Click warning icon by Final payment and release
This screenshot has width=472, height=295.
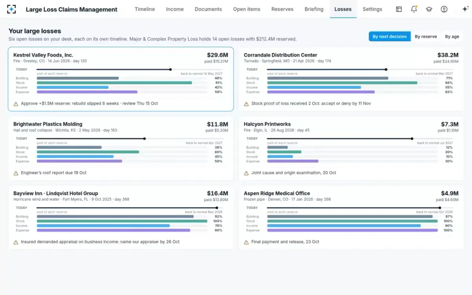246,242
